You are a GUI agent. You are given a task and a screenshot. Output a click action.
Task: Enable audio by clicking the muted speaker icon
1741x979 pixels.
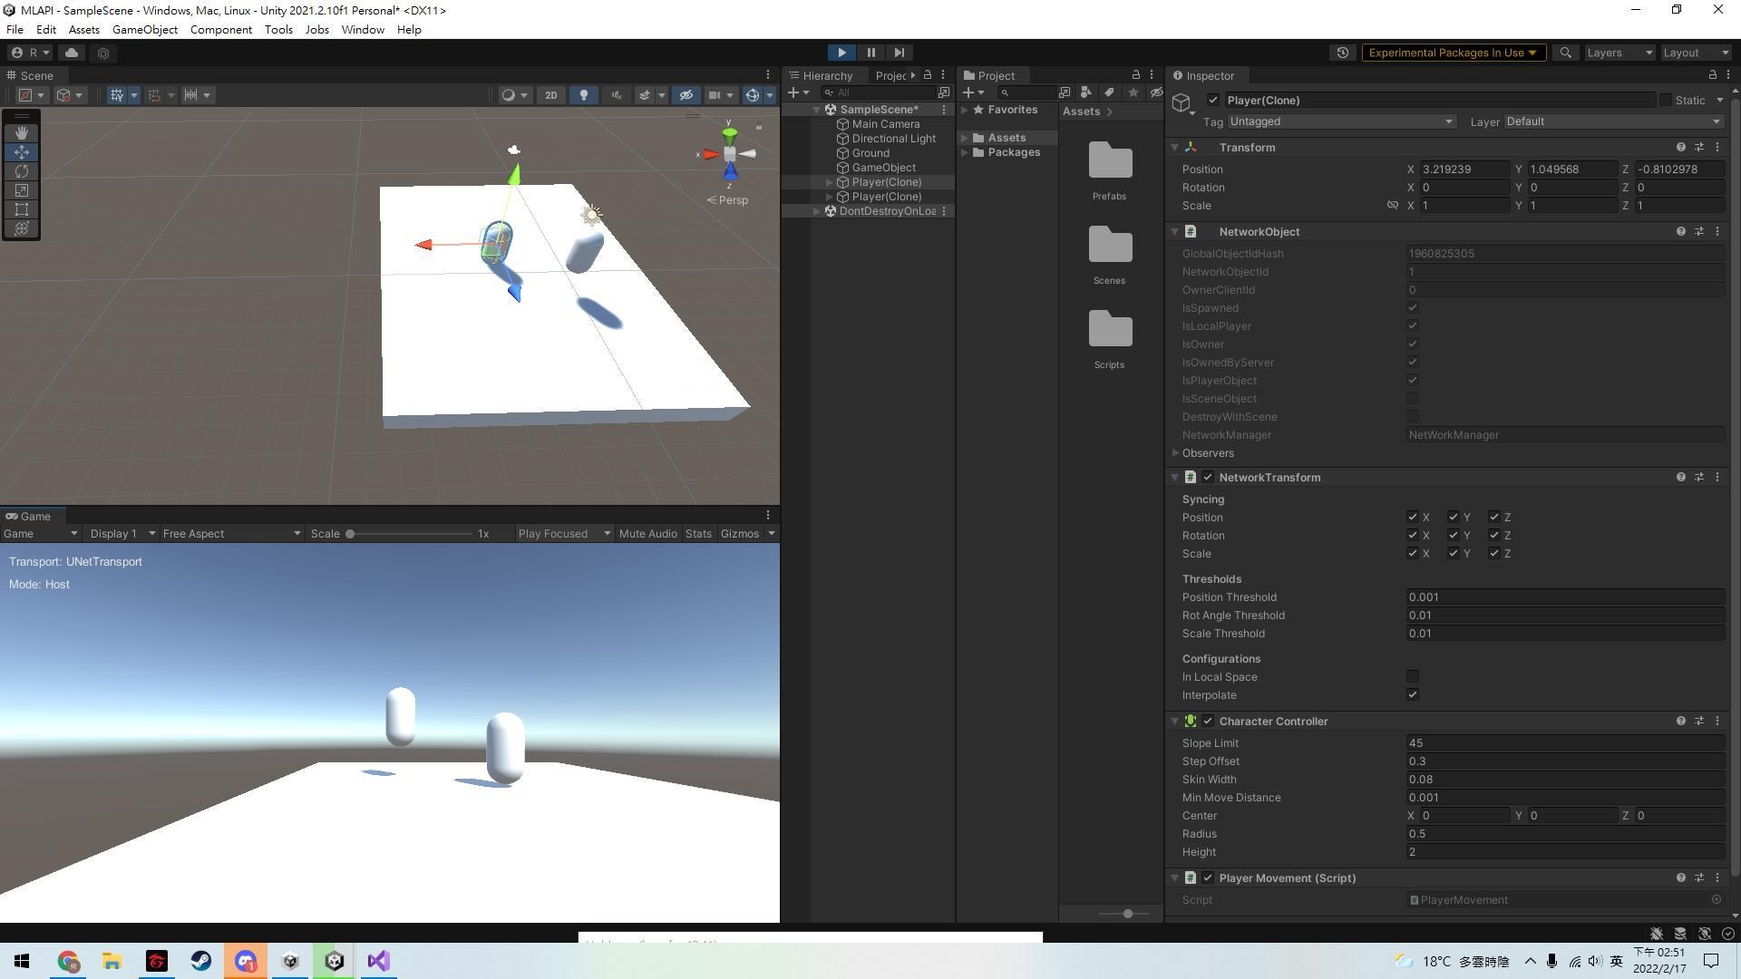pyautogui.click(x=616, y=95)
